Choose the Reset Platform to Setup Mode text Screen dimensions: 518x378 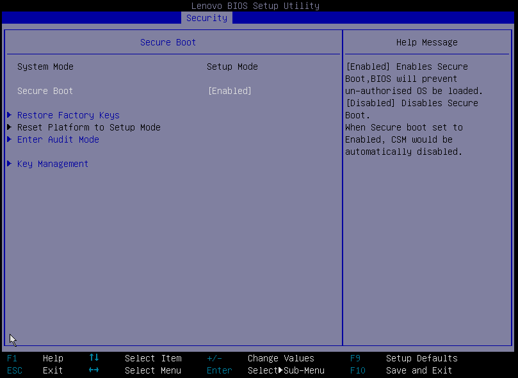pyautogui.click(x=88, y=127)
